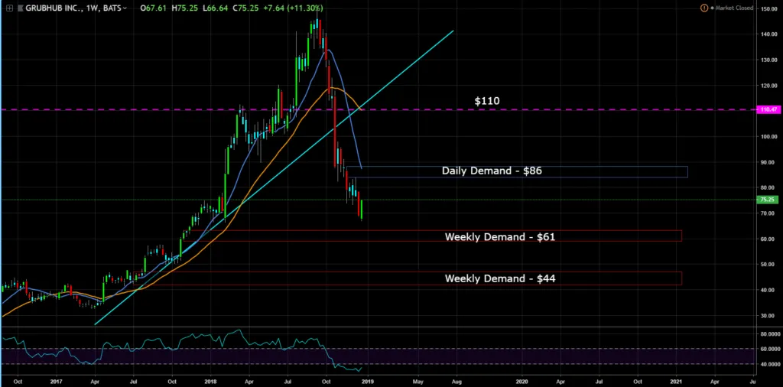
Task: Click the orange warning icon near Market Closed
Action: point(703,8)
